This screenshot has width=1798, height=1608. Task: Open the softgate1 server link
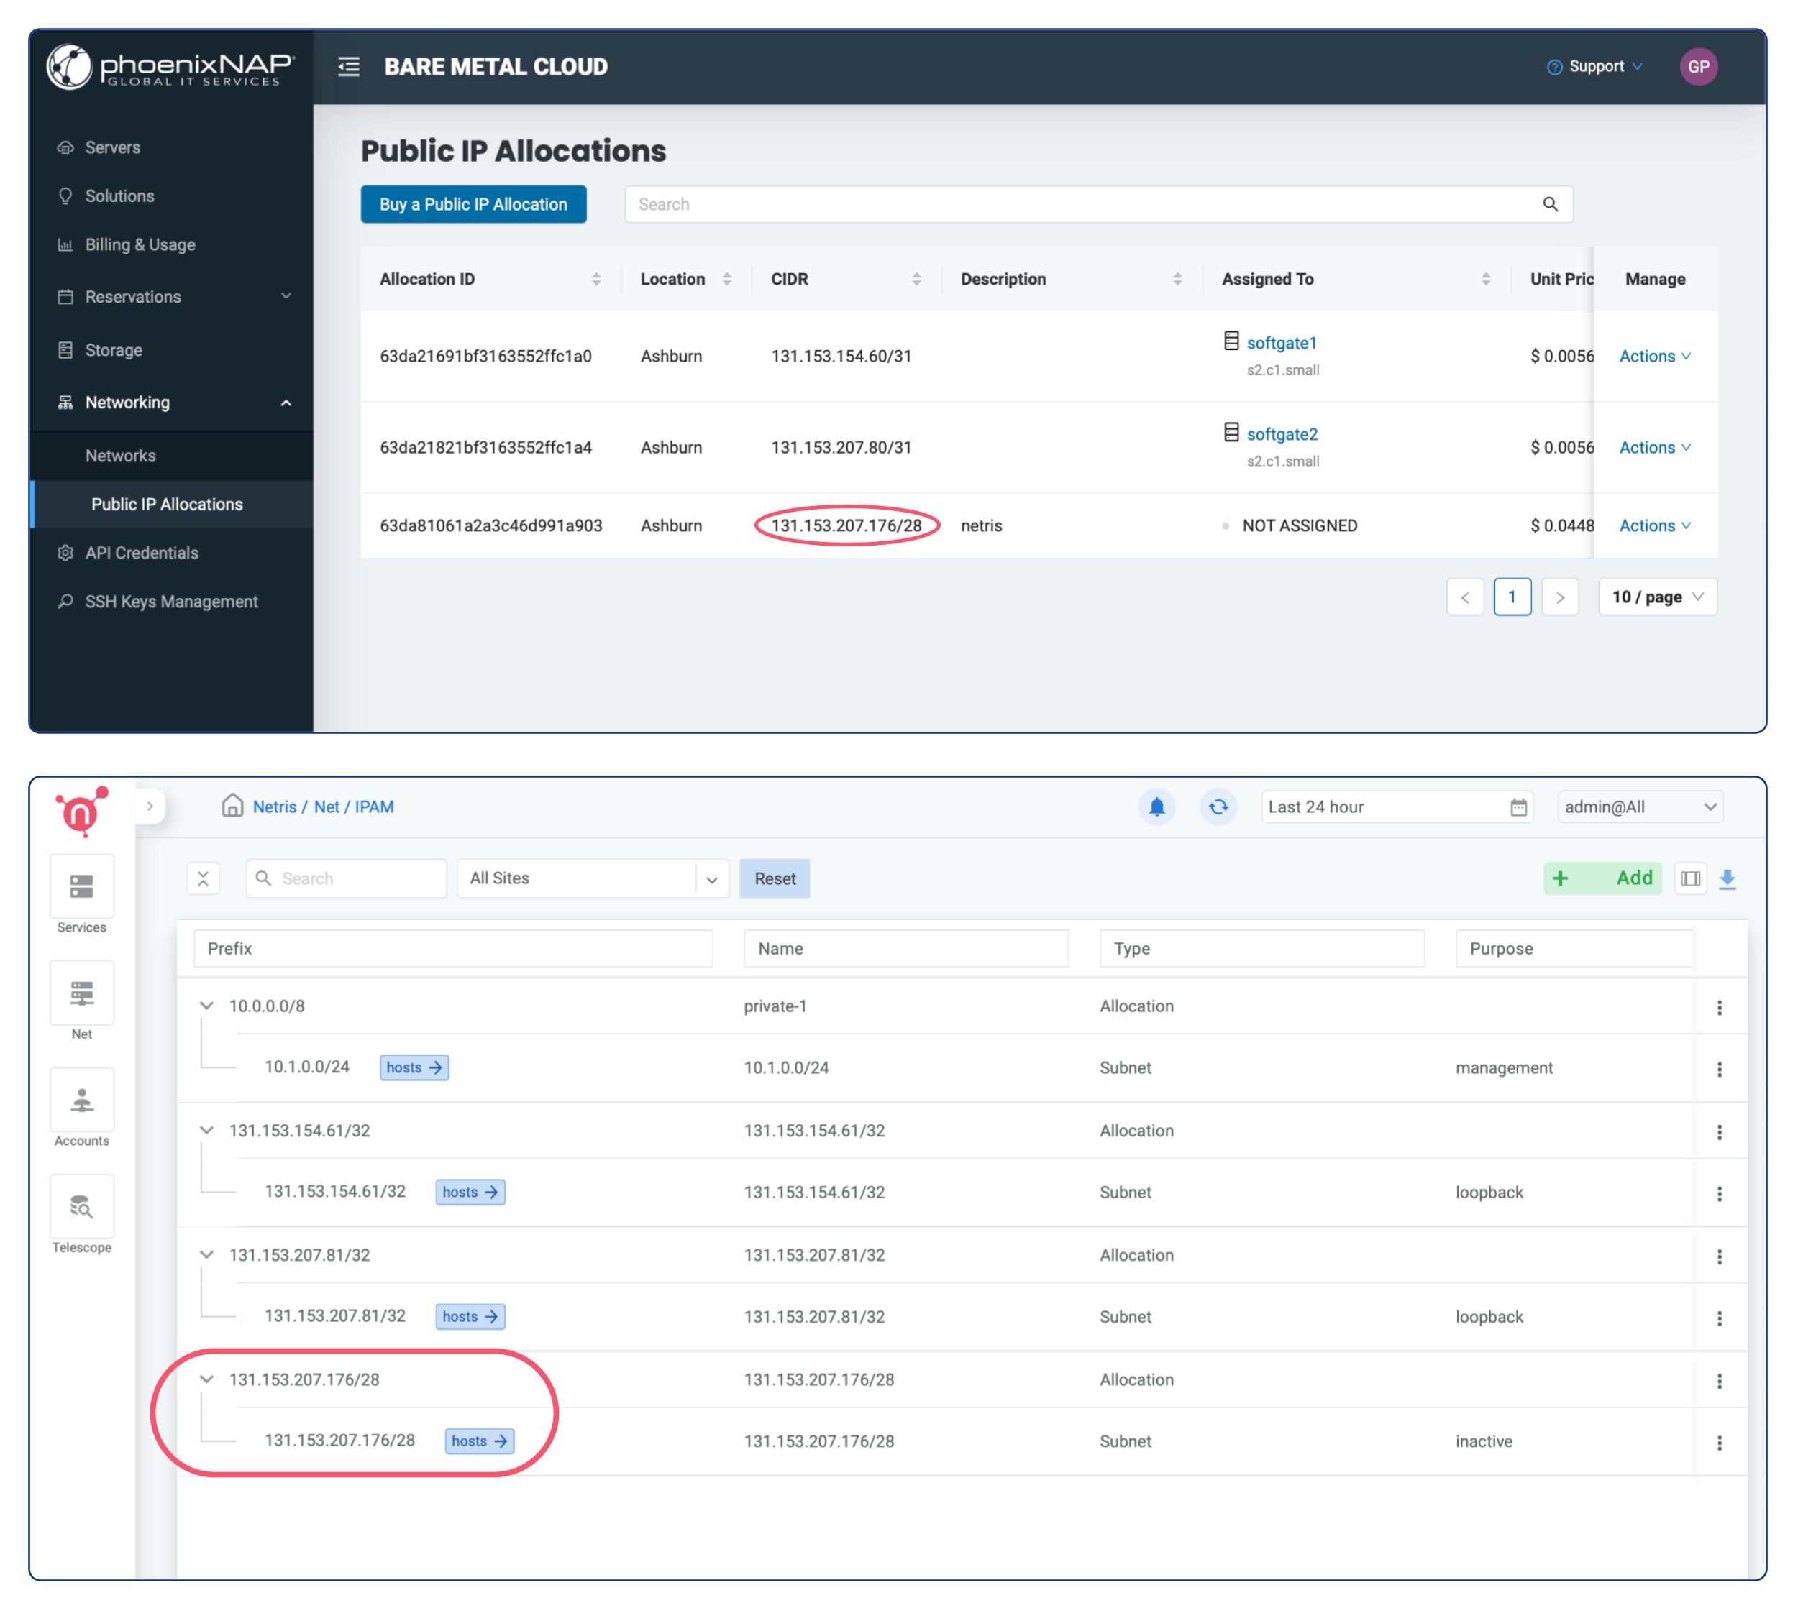tap(1281, 343)
